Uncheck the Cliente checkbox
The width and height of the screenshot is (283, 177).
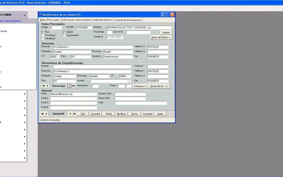(x=64, y=32)
